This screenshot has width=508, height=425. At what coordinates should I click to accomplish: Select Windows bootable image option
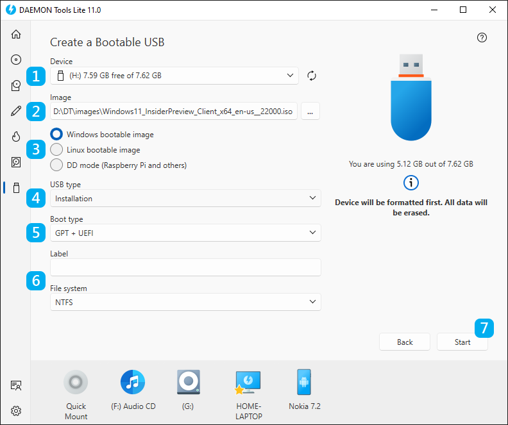(102, 135)
